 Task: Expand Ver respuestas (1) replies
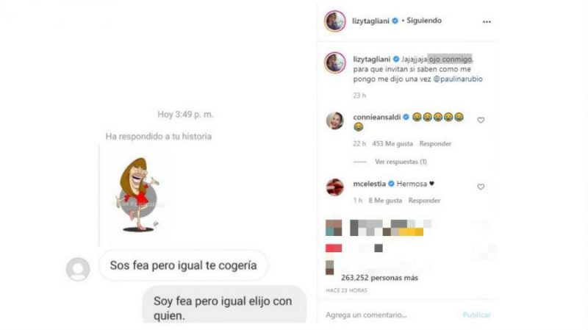pos(401,162)
